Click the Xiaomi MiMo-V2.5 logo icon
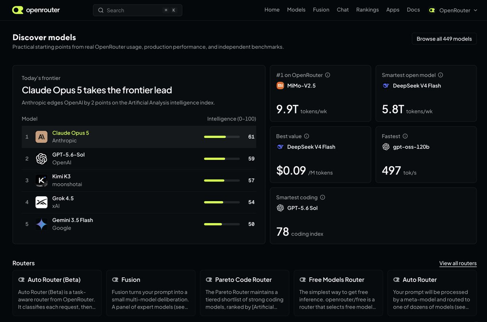487x322 pixels. tap(280, 86)
